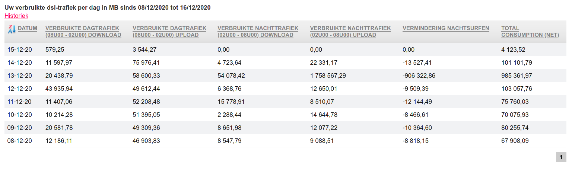Screen dimensions: 572x173
Task: Select the 08-12-20 date cell
Action: click(20, 141)
